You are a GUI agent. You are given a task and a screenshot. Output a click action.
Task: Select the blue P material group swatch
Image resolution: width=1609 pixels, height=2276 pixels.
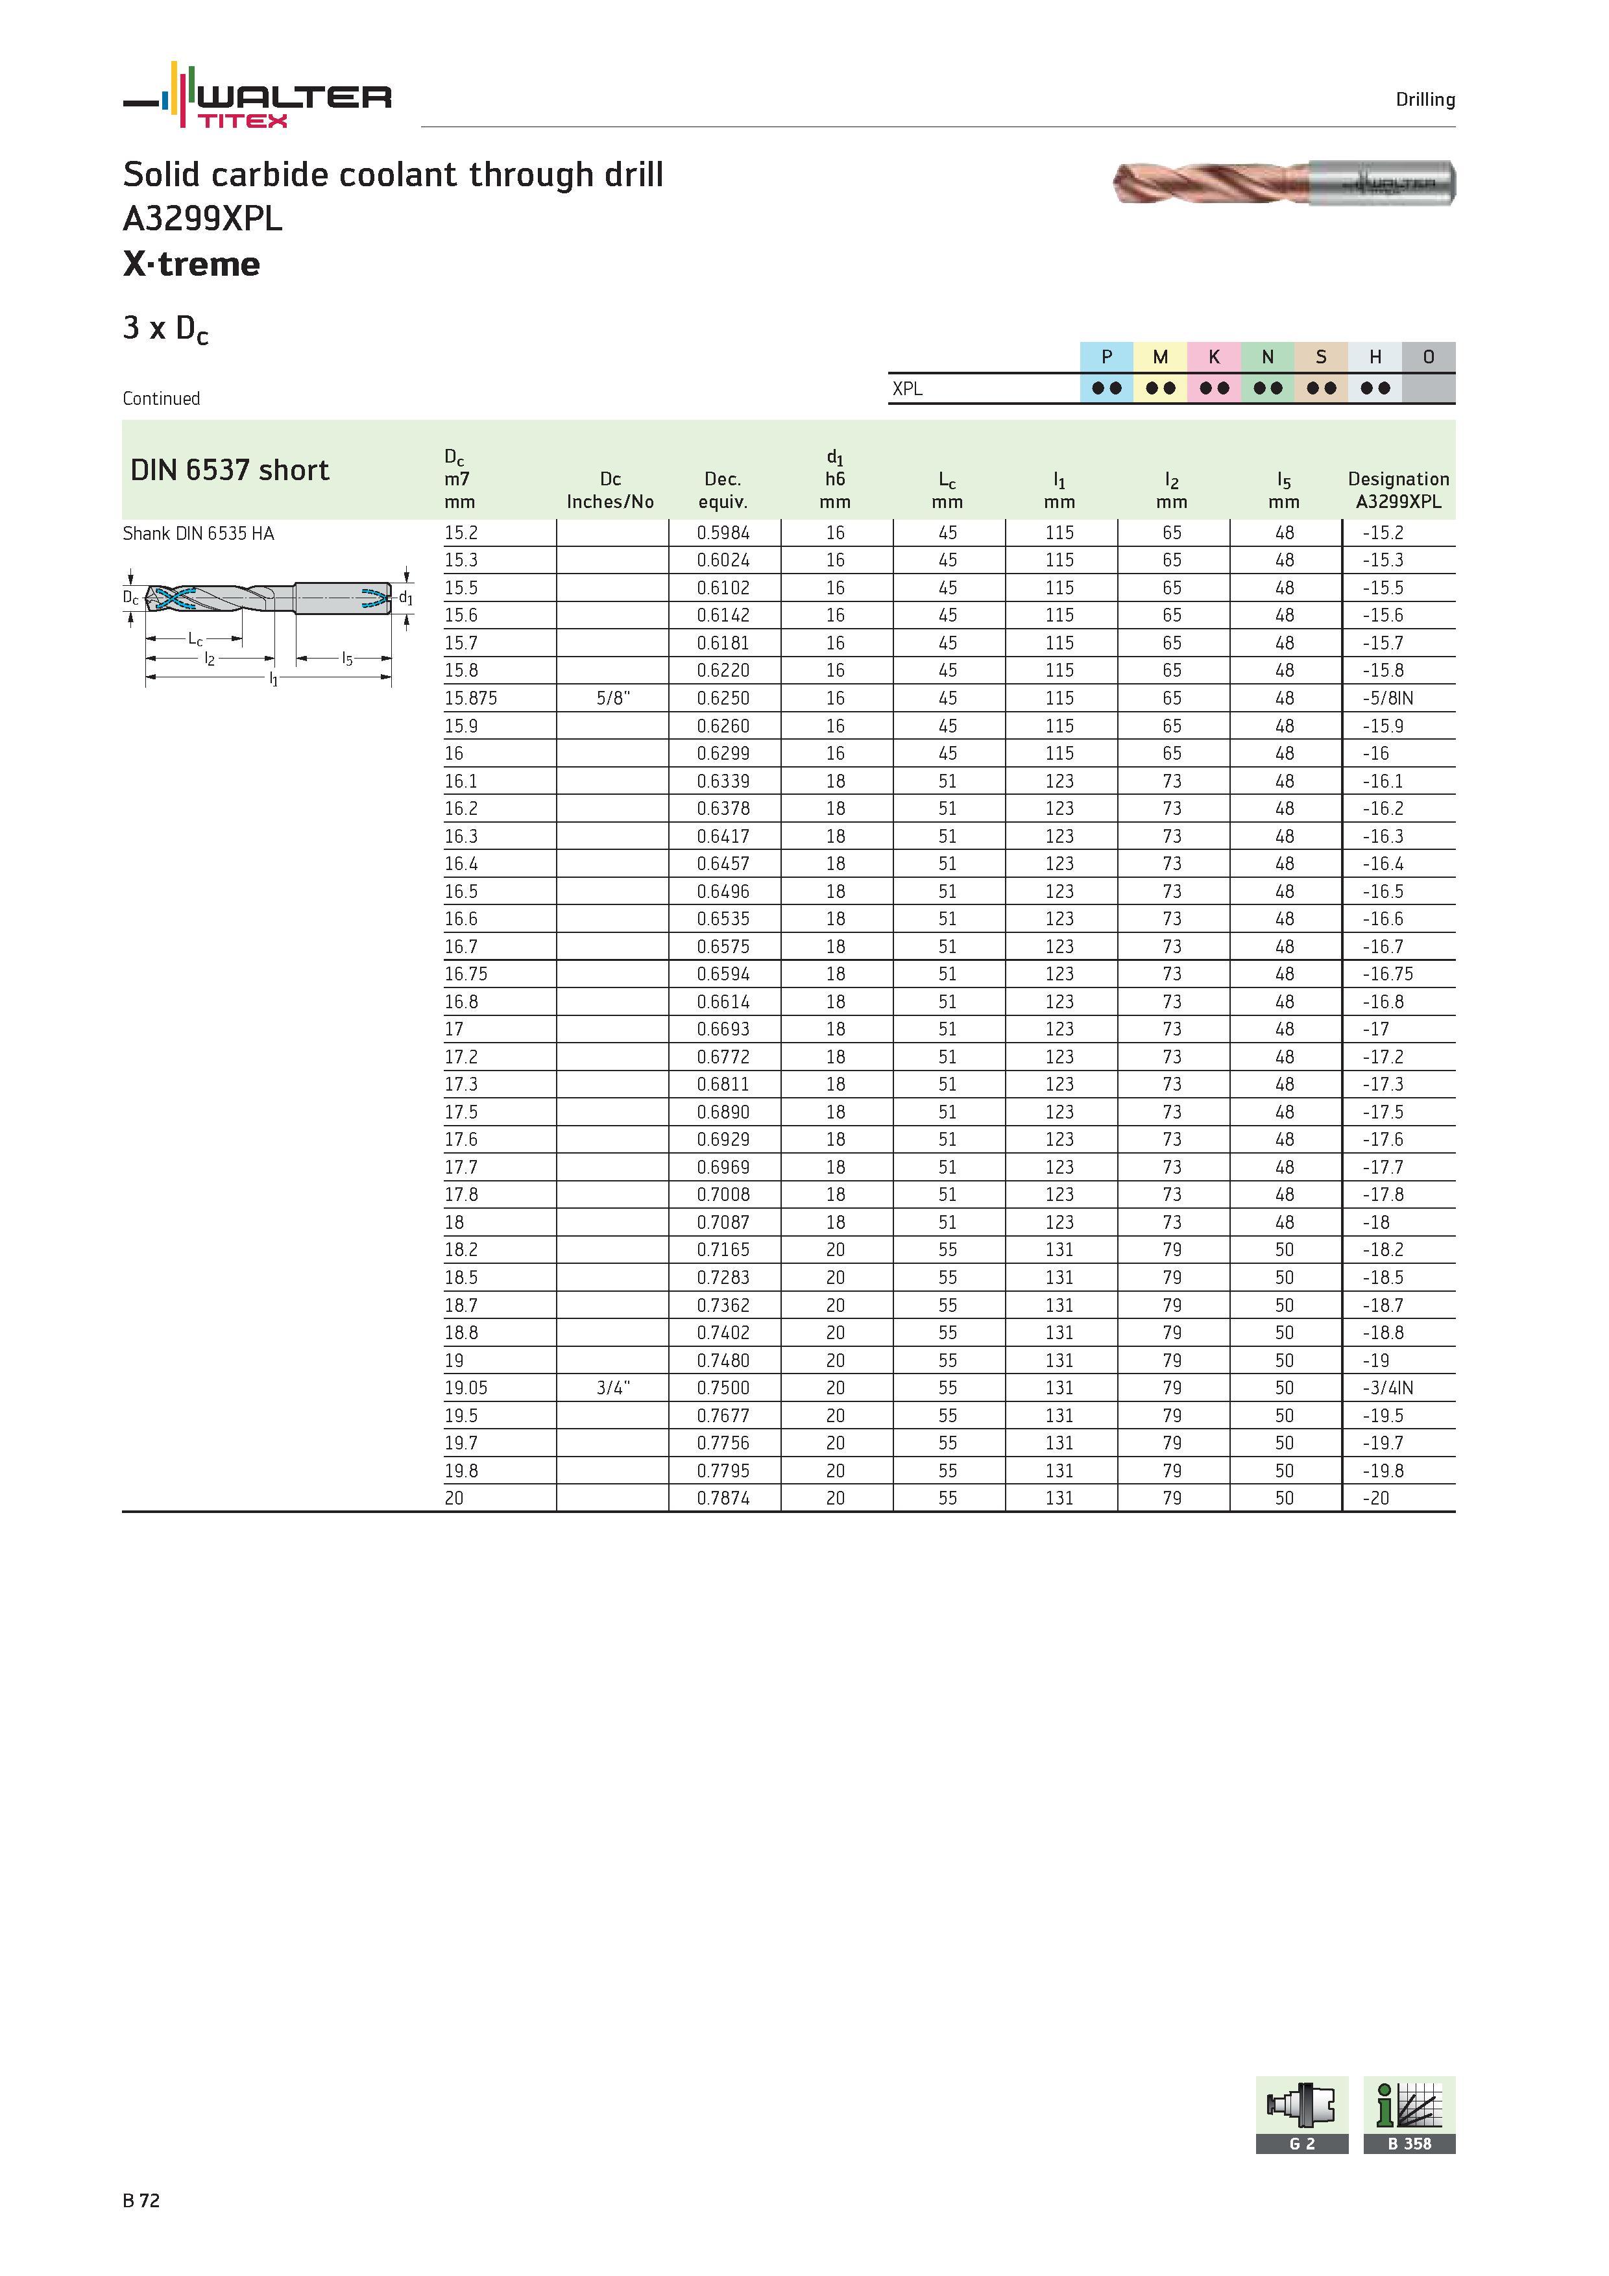pos(1106,357)
